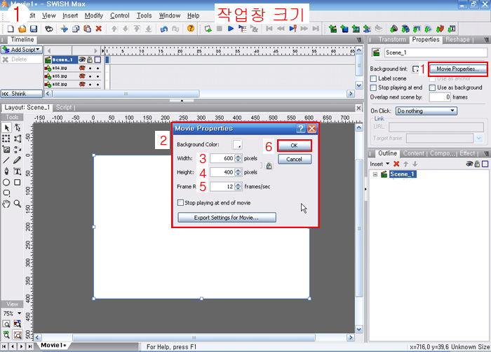
Task: Toggle the lock icon in the Outline panel toolbar
Action: click(x=477, y=164)
